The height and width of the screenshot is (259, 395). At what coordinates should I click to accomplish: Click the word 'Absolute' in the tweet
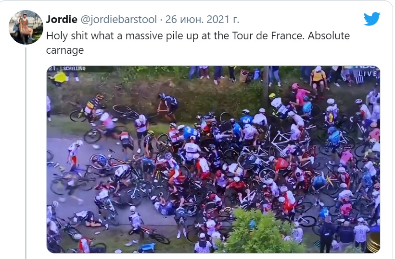pyautogui.click(x=329, y=35)
